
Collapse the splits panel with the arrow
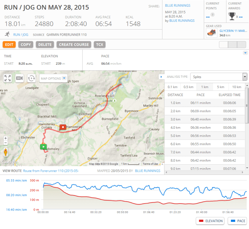[161, 77]
